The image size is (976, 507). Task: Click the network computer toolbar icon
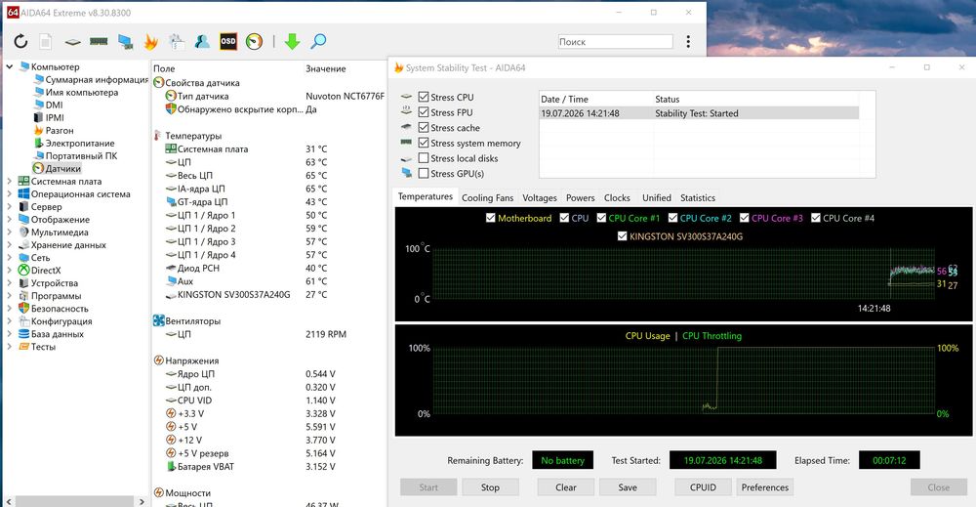coord(125,42)
